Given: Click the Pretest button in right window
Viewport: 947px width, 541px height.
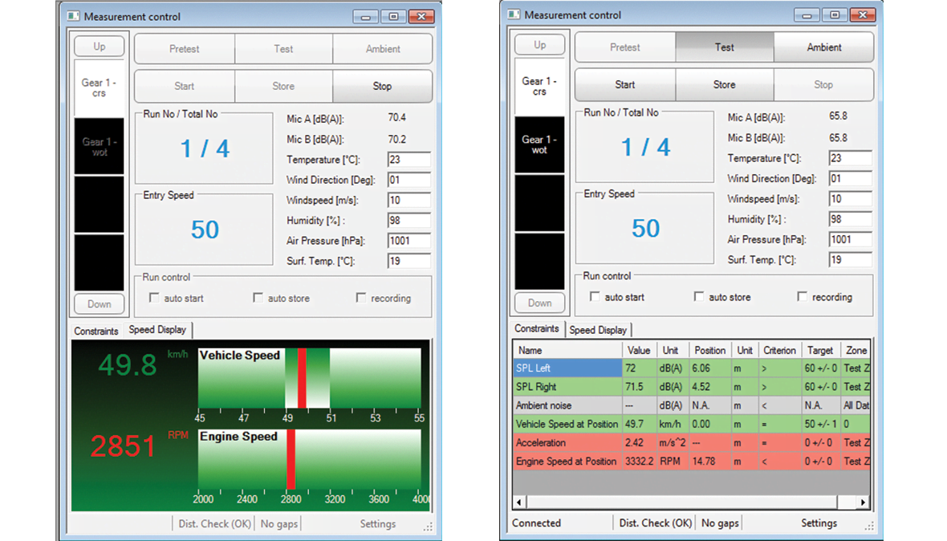Looking at the screenshot, I should tap(625, 47).
